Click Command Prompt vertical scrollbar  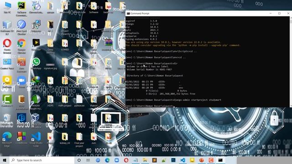point(291,61)
